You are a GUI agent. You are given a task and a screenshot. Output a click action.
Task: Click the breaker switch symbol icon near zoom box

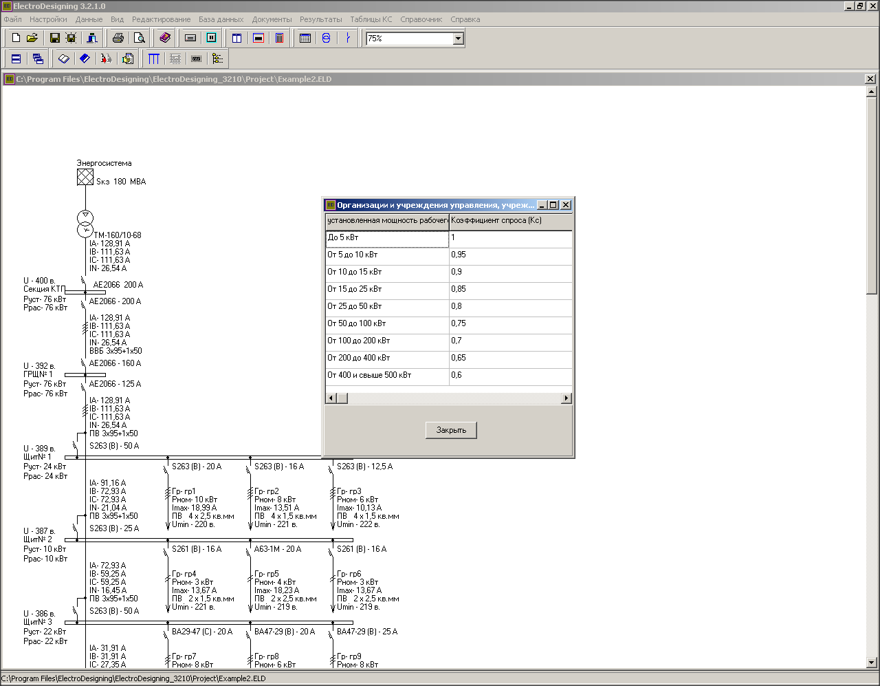pos(348,38)
